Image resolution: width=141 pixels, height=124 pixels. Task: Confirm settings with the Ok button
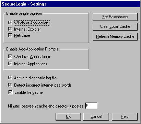(68, 116)
